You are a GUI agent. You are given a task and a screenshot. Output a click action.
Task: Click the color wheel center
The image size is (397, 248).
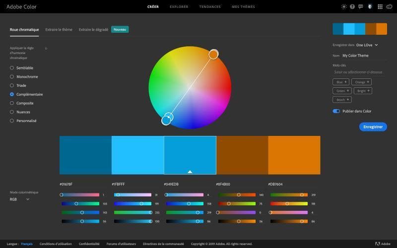(190, 88)
